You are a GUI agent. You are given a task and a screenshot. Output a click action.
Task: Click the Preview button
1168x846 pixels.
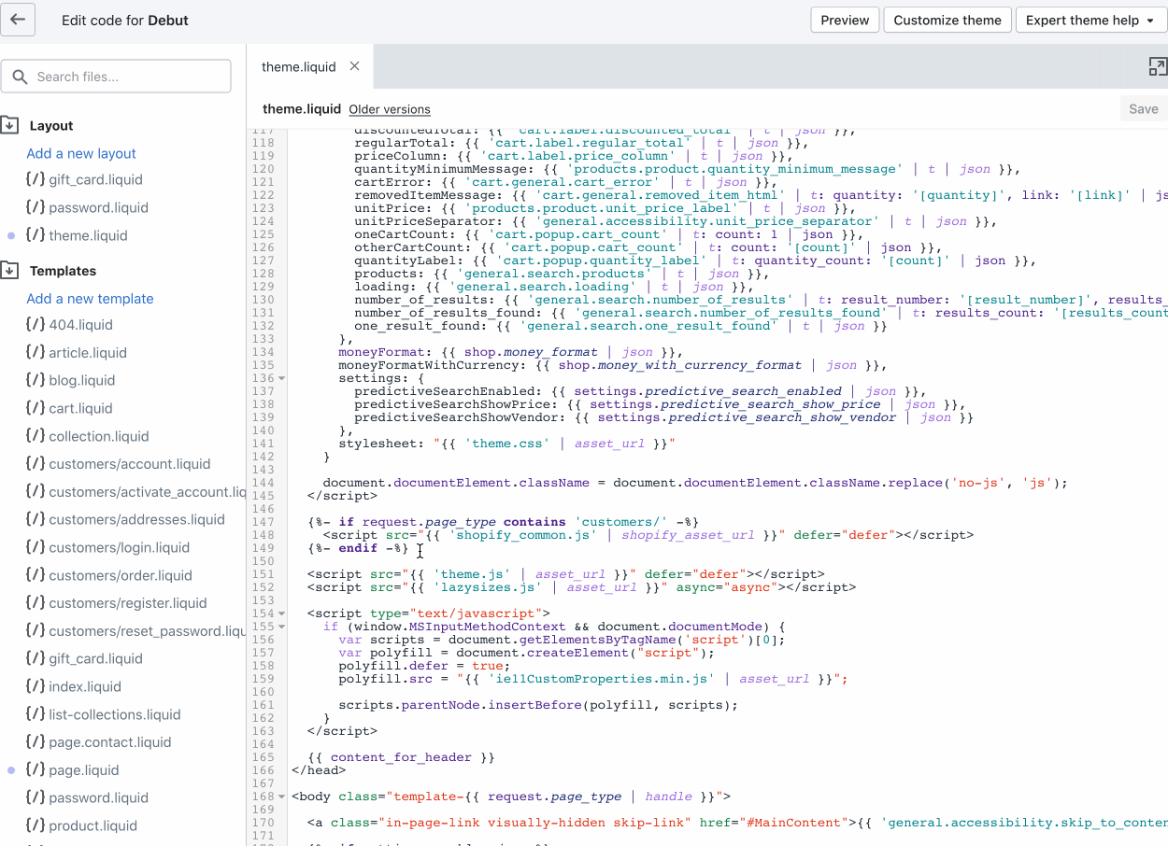click(x=845, y=20)
